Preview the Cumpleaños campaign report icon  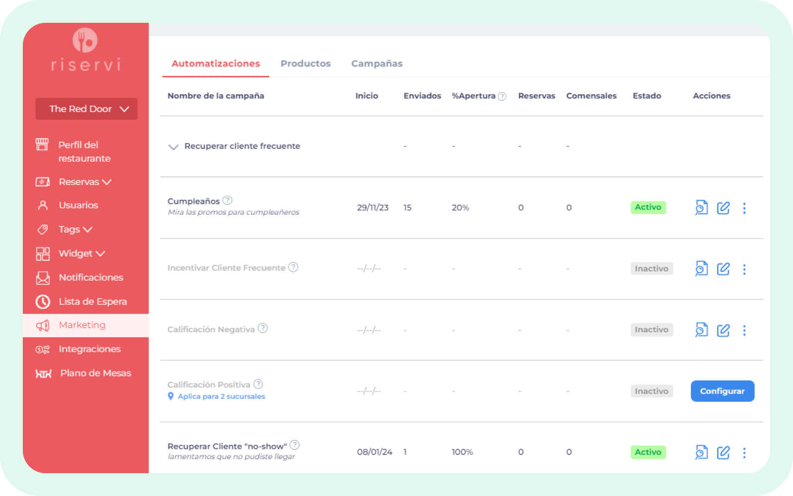pos(701,207)
